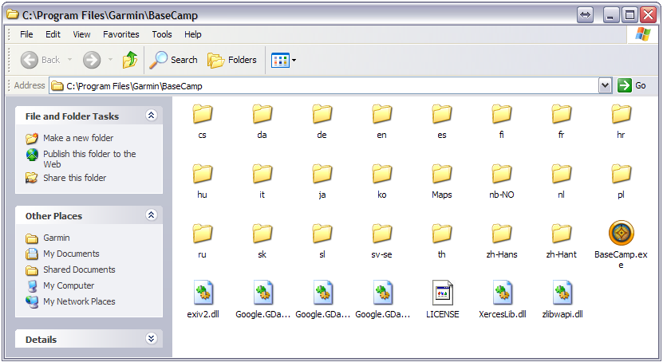Screen dimensions: 663x362
Task: Select the BaseCamp.exe application icon
Action: (621, 234)
